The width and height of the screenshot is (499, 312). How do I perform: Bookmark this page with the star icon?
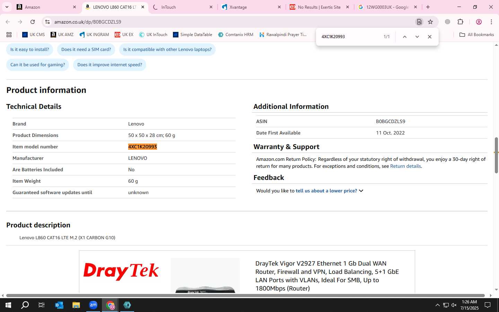(x=430, y=22)
